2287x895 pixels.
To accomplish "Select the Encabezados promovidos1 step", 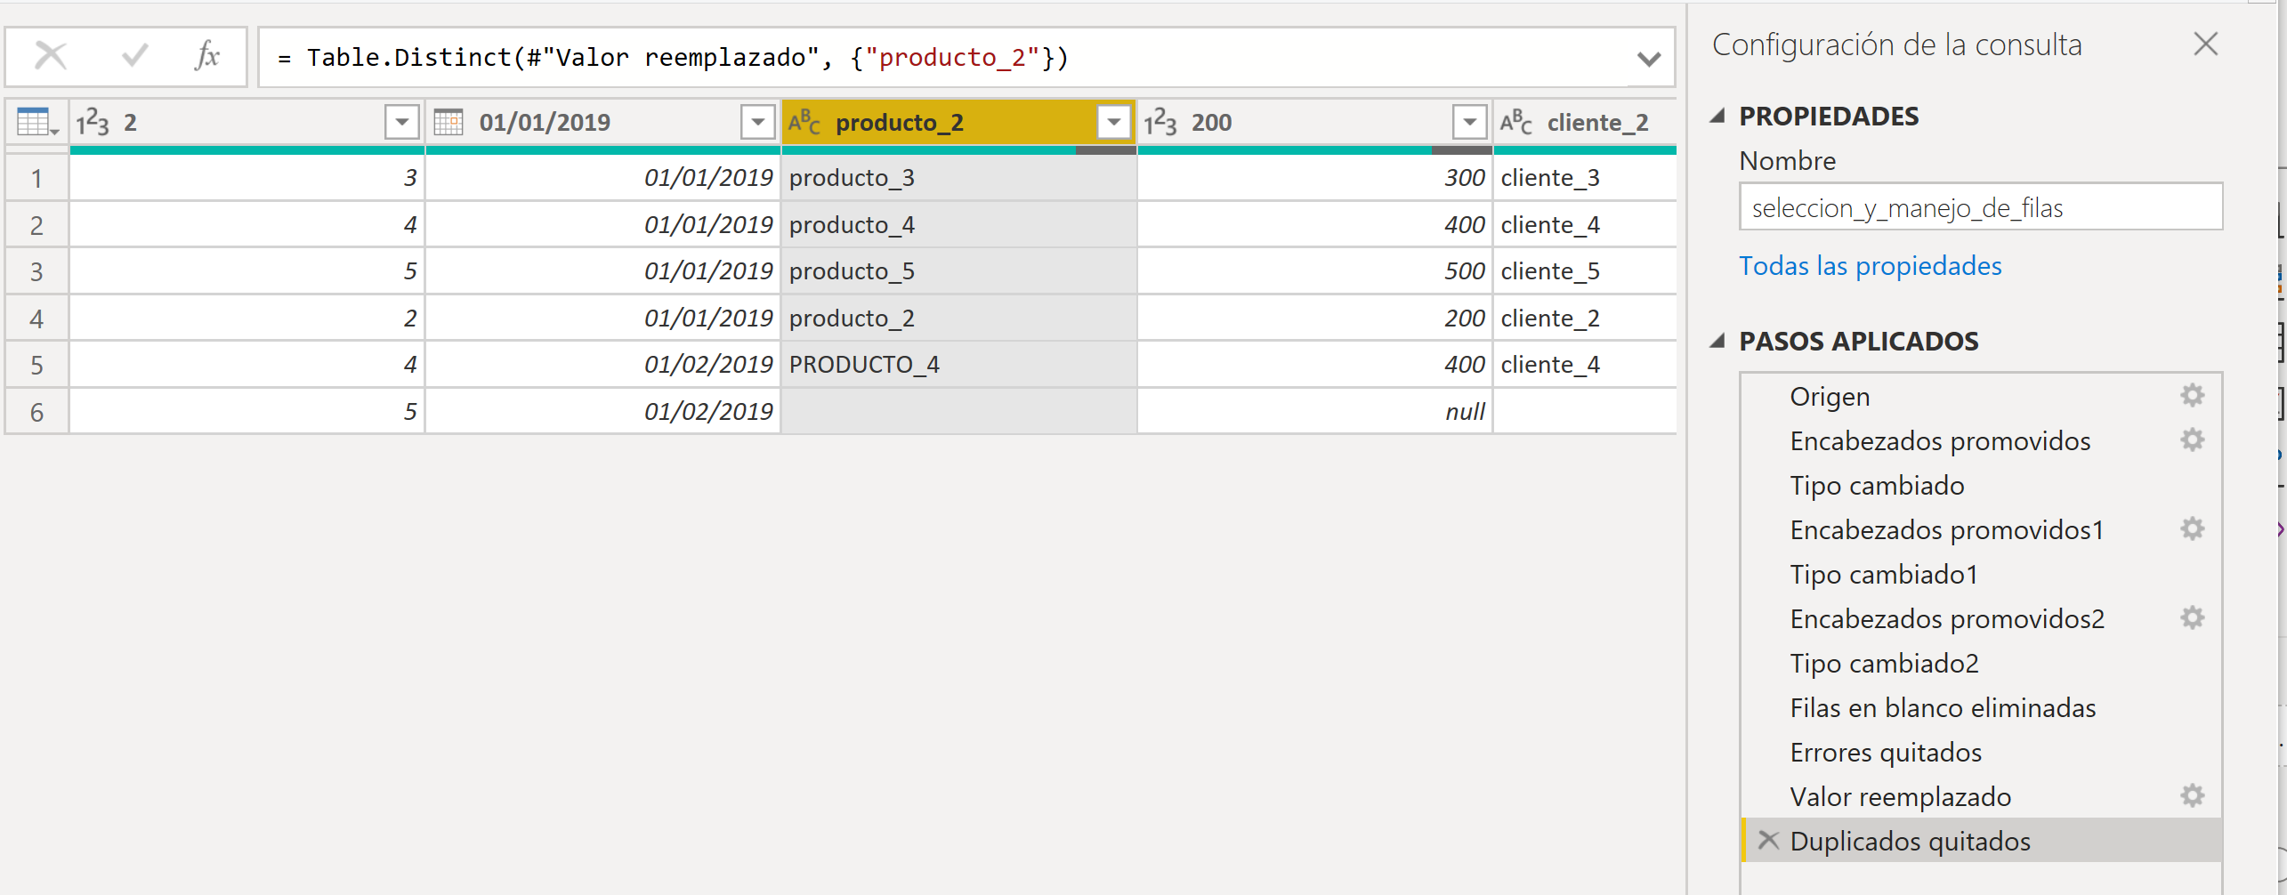I will 1980,529.
